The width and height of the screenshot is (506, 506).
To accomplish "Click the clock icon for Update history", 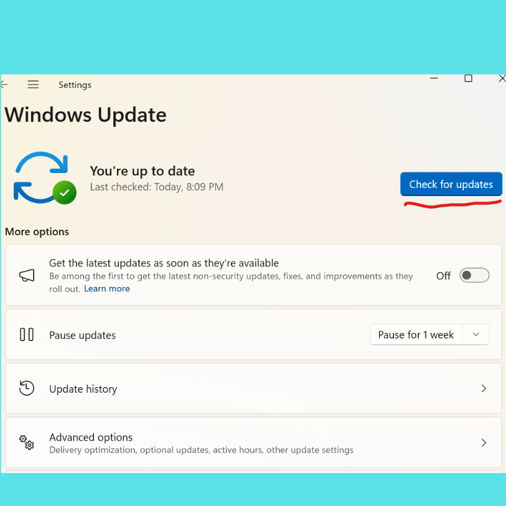I will [x=27, y=388].
